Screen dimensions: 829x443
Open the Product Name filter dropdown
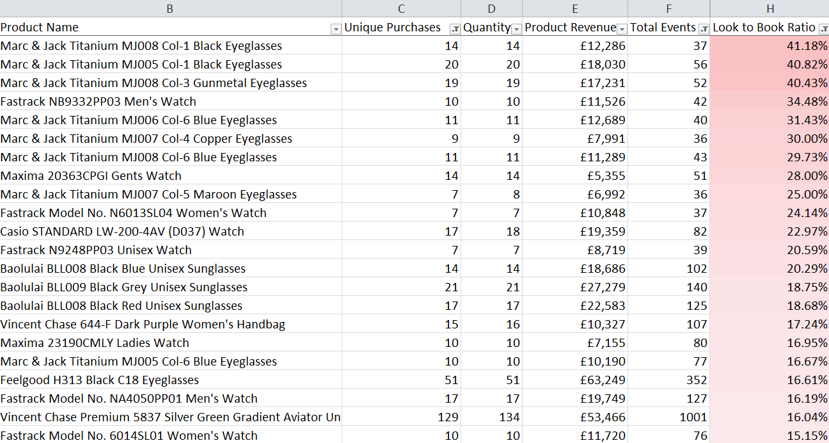tap(335, 29)
